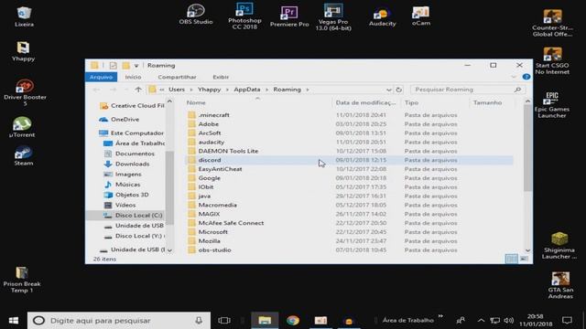Click the file list vertical scrollbar
The width and height of the screenshot is (586, 329).
(527, 148)
